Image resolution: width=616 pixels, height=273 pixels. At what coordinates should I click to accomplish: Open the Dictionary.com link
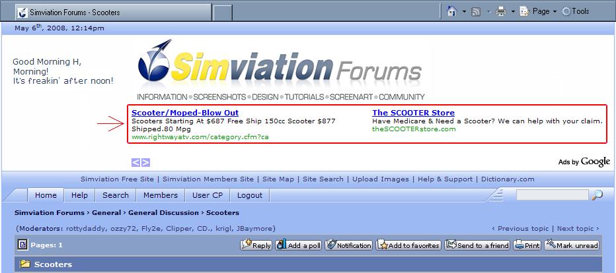tap(508, 179)
